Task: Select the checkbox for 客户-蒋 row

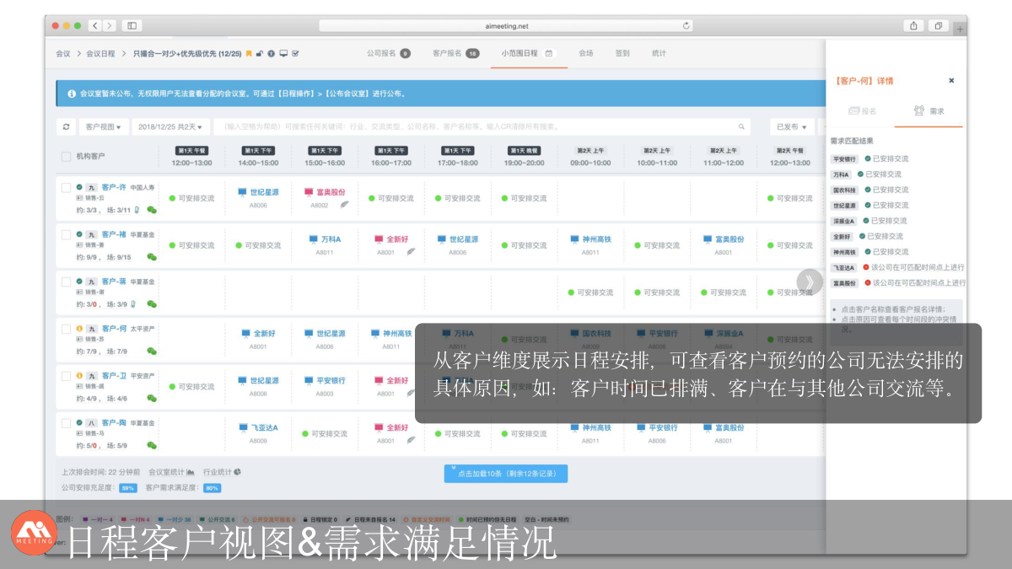Action: click(66, 282)
